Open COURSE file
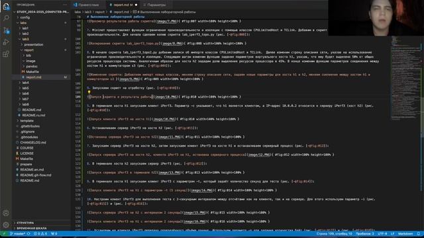 click(26, 148)
